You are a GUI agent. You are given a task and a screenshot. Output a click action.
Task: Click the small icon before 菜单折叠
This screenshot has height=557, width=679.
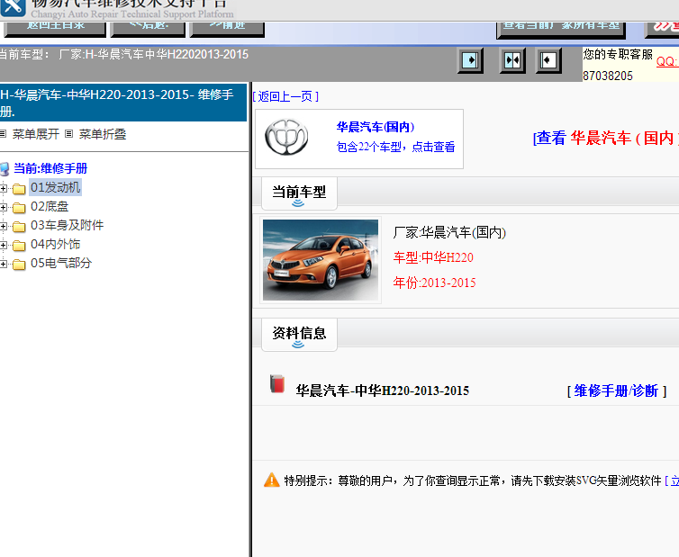tap(68, 134)
